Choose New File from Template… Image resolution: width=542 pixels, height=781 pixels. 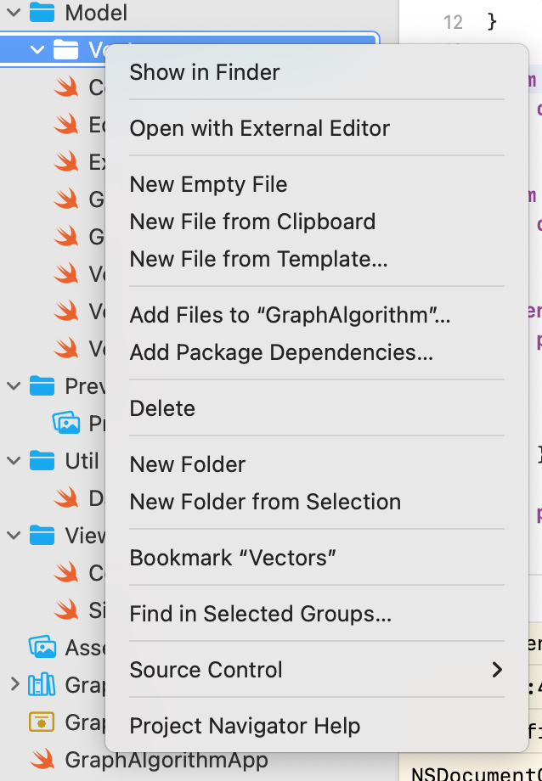tap(258, 259)
